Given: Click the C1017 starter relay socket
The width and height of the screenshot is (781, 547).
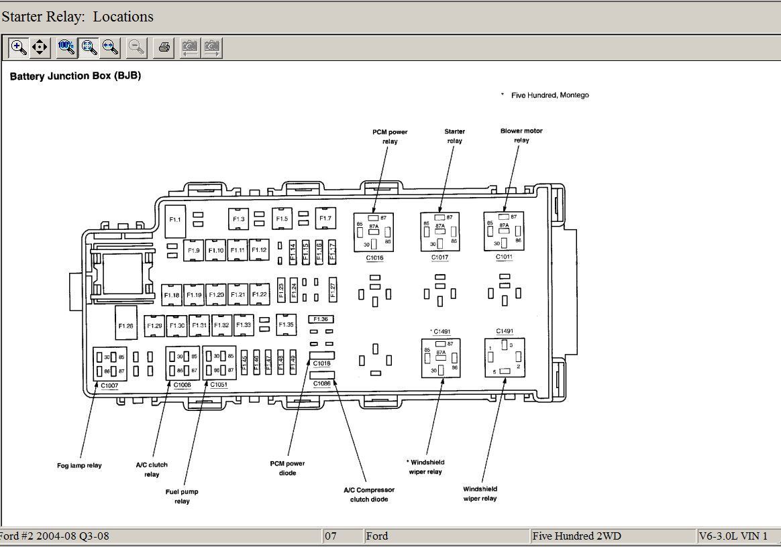Looking at the screenshot, I should [x=439, y=232].
